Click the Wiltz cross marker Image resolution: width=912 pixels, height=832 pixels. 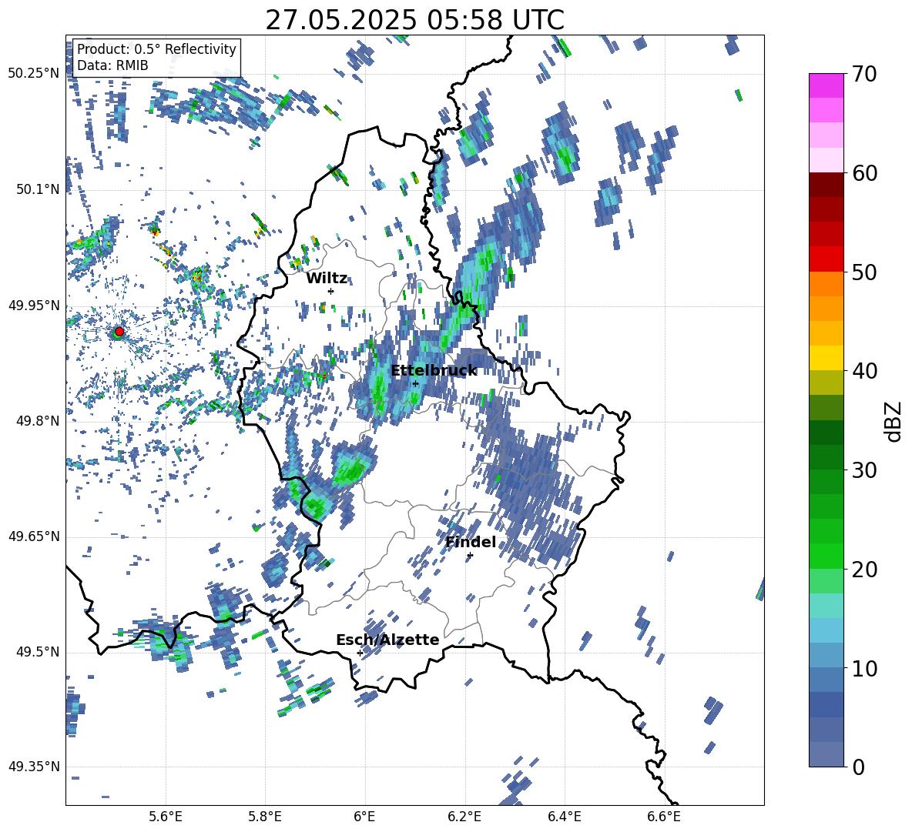[x=331, y=291]
